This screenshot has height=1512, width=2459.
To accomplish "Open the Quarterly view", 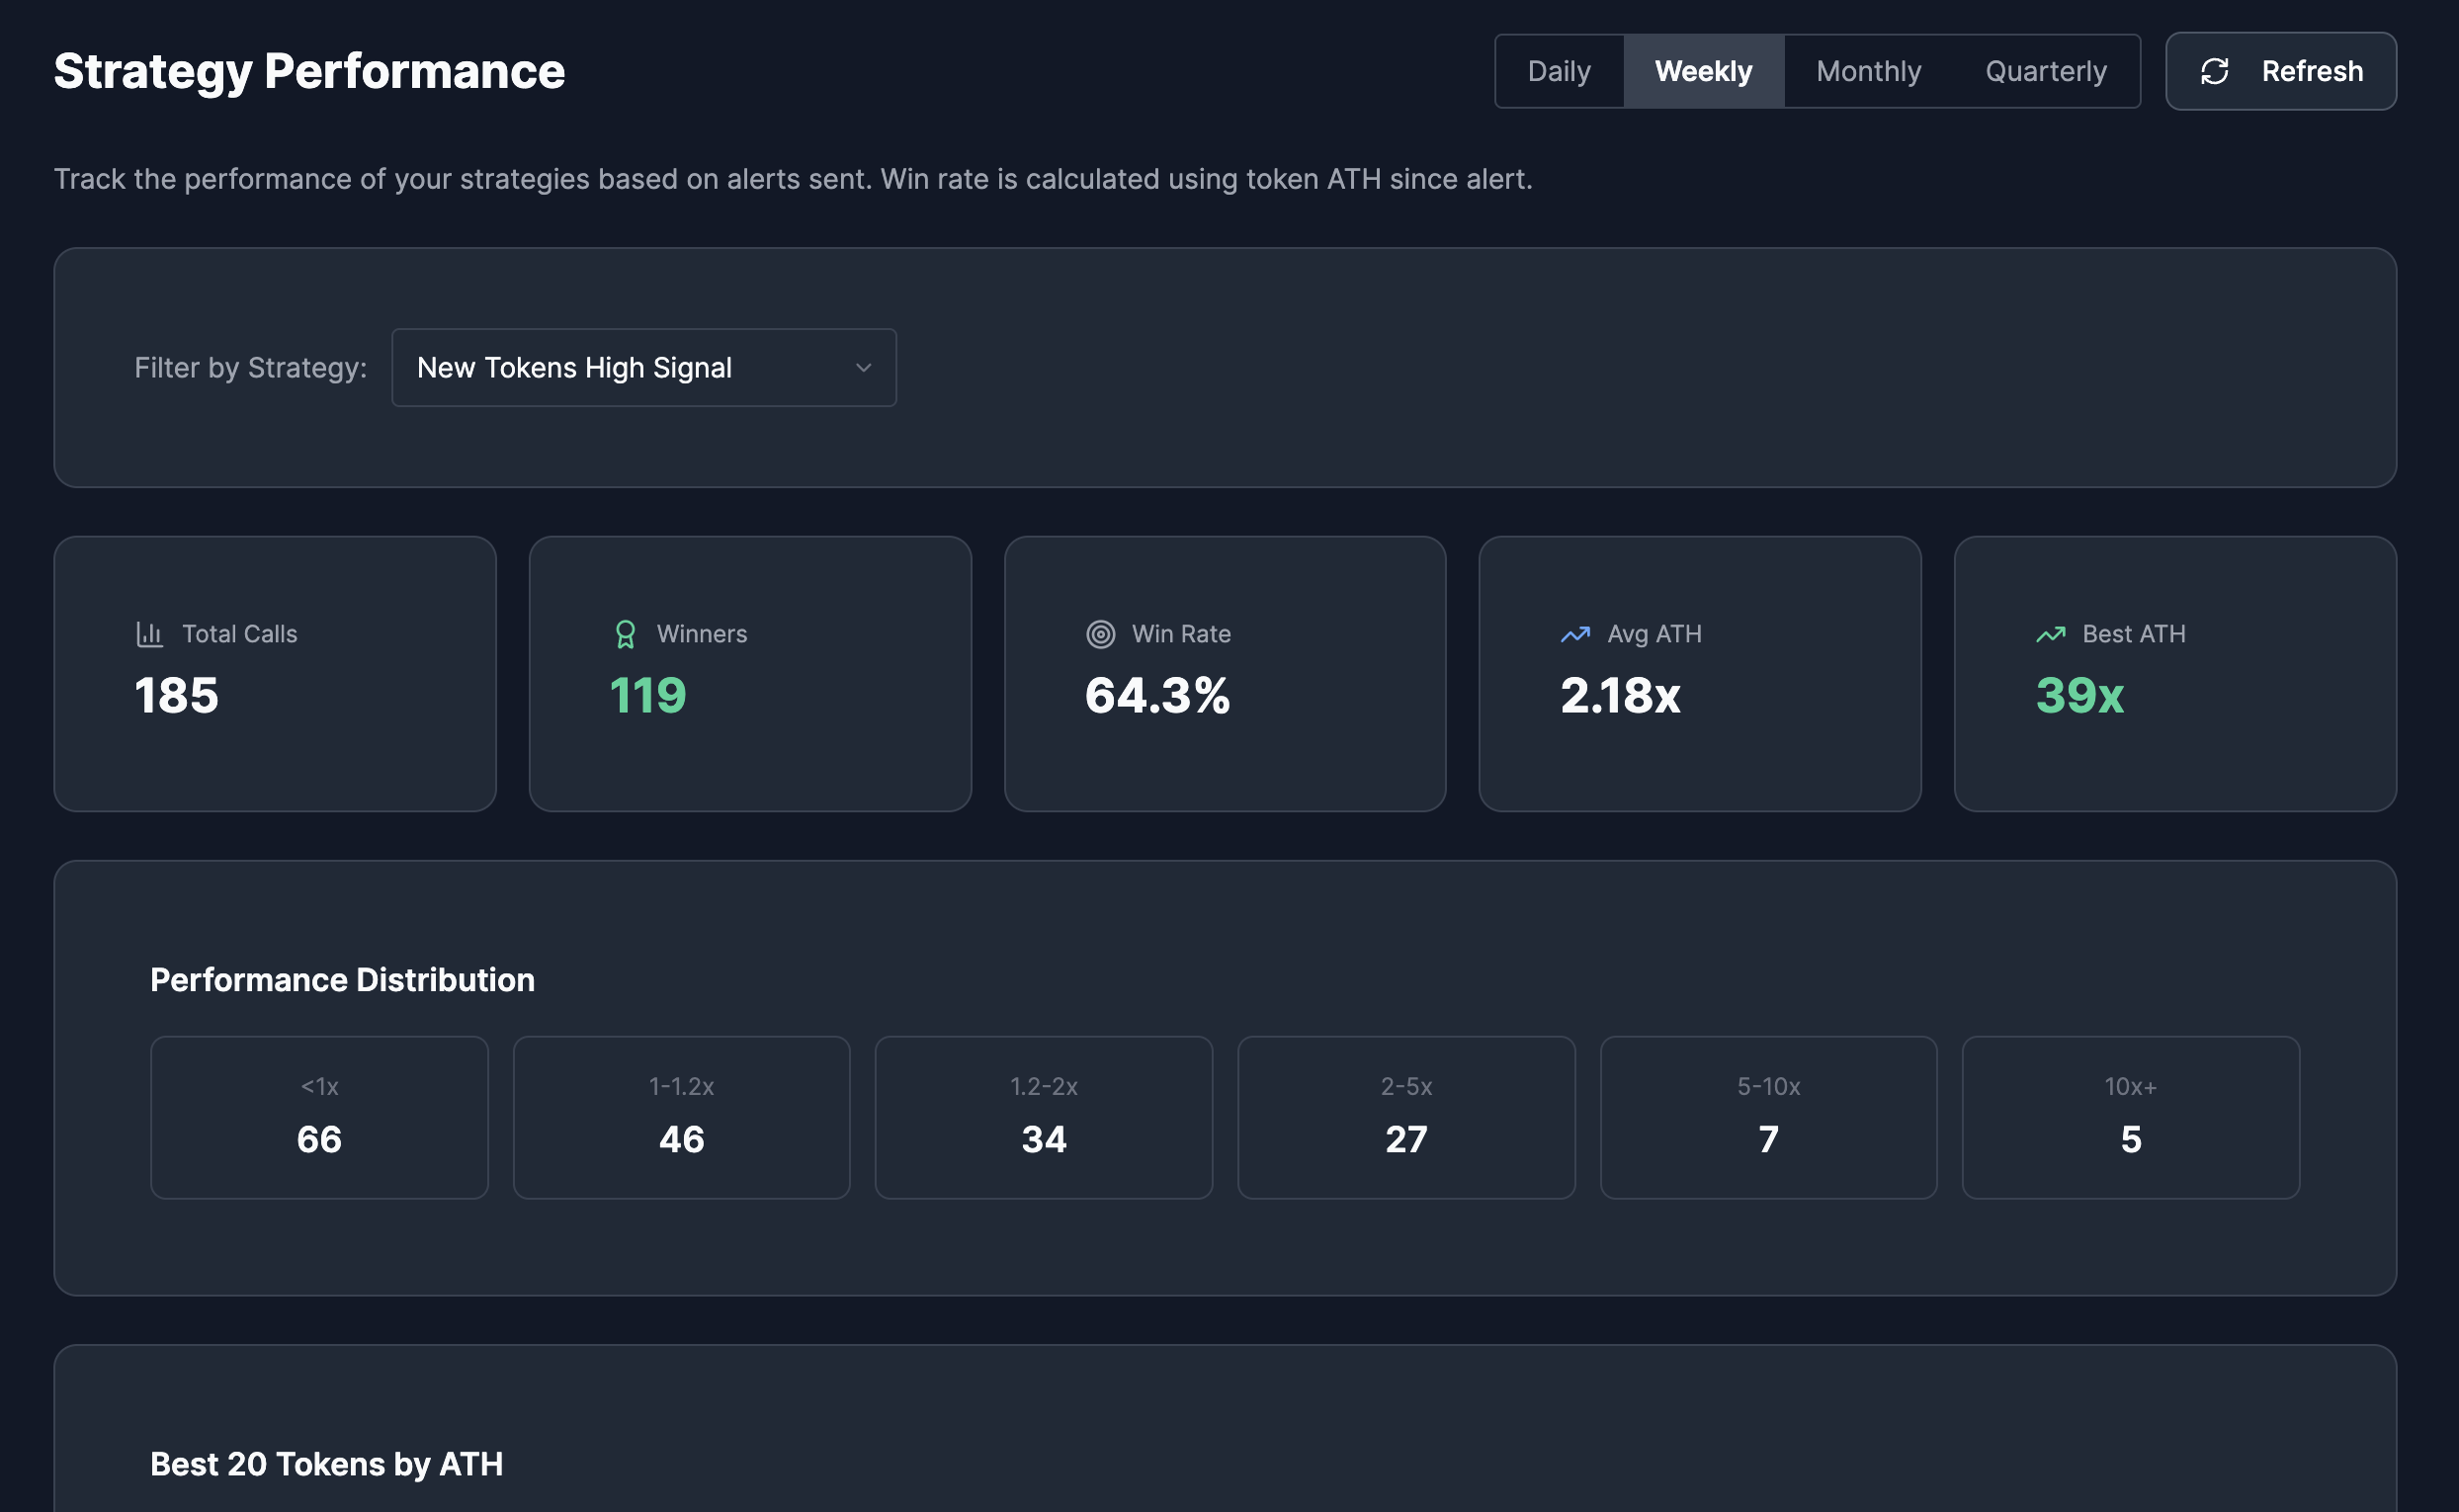I will click(x=2044, y=70).
